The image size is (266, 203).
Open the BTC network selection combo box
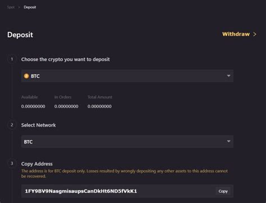(x=127, y=142)
